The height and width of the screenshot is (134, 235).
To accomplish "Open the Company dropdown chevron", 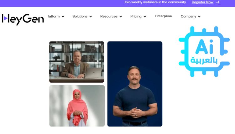I will click(x=199, y=17).
